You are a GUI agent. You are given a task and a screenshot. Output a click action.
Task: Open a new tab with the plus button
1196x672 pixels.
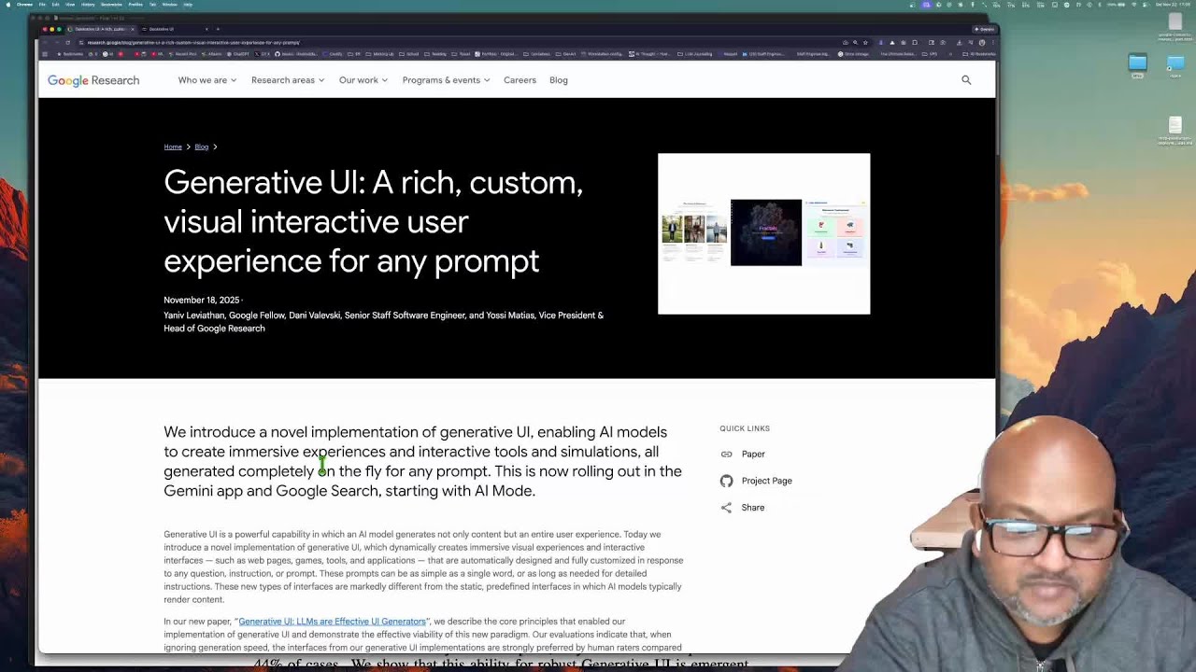(x=218, y=29)
